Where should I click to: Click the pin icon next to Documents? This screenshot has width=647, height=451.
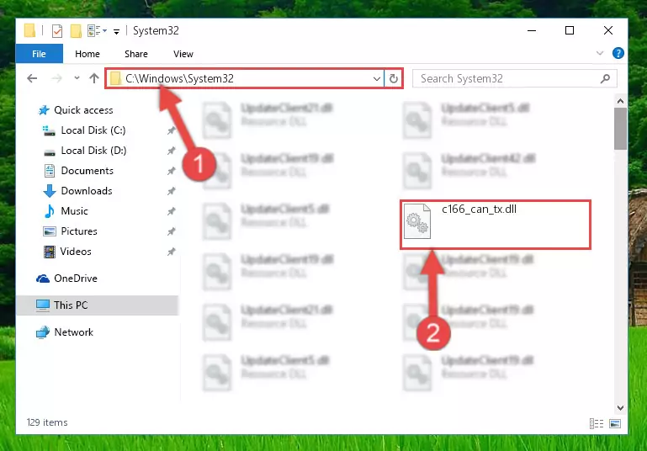pos(172,172)
